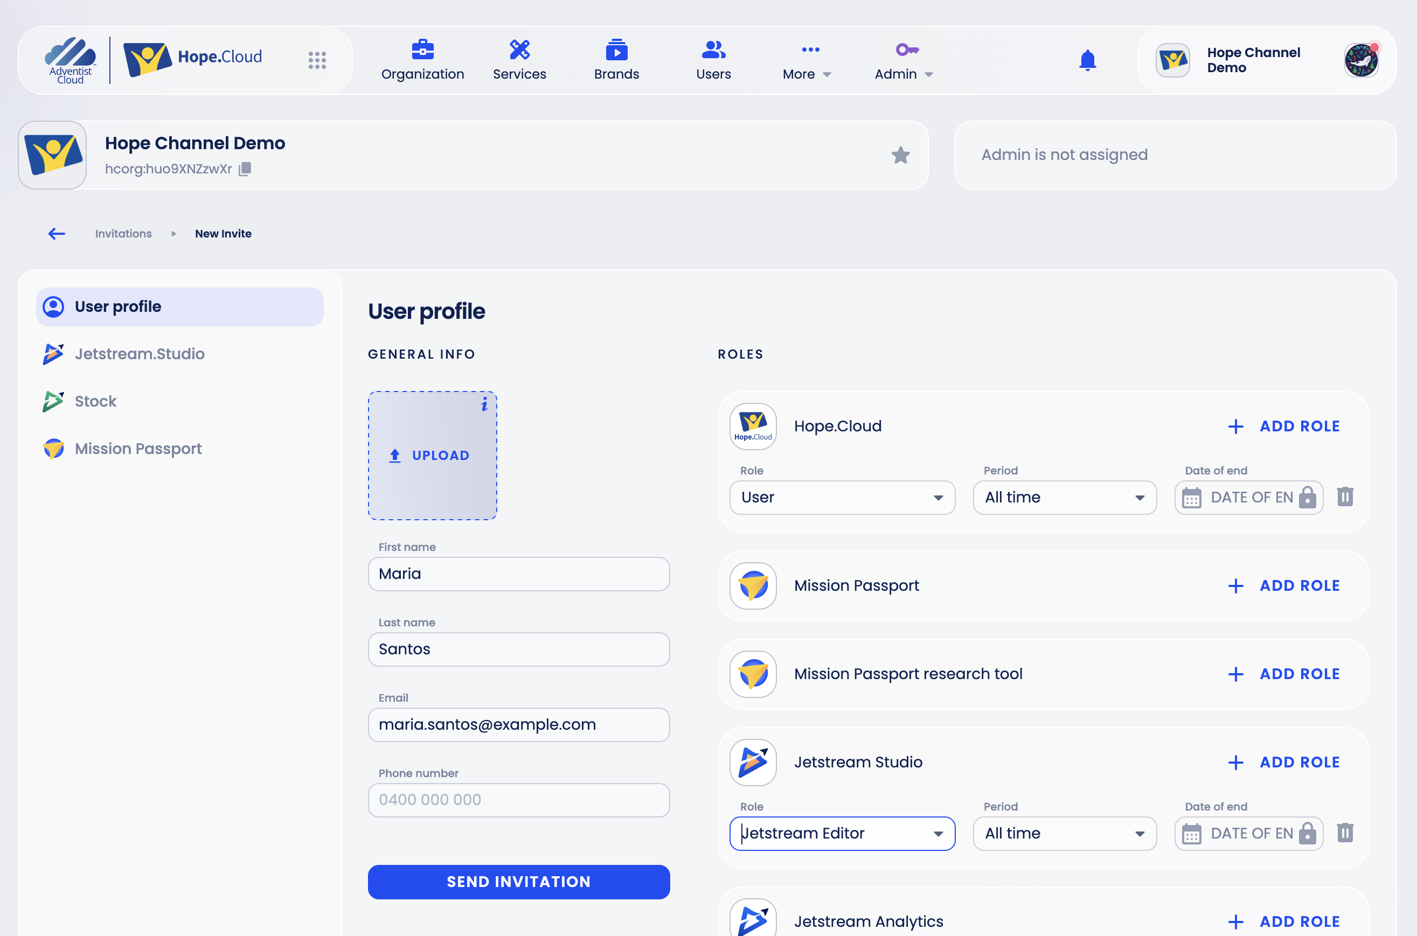Click the lock icon in Jetstream Studio date field
This screenshot has height=936, width=1417.
point(1307,833)
